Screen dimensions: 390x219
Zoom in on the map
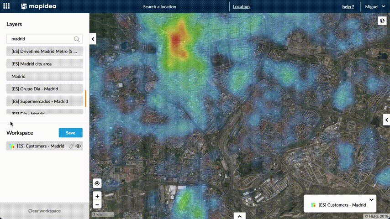[x=97, y=196]
